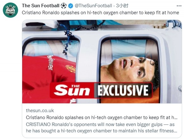Image resolution: width=184 pixels, height=139 pixels.
Task: Click the Manchester United crest on the shirt
Action: click(x=71, y=69)
